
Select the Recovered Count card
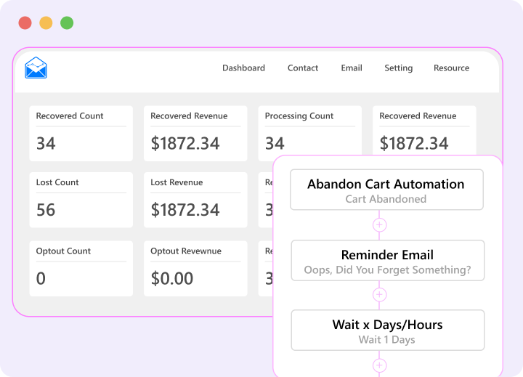pyautogui.click(x=81, y=134)
